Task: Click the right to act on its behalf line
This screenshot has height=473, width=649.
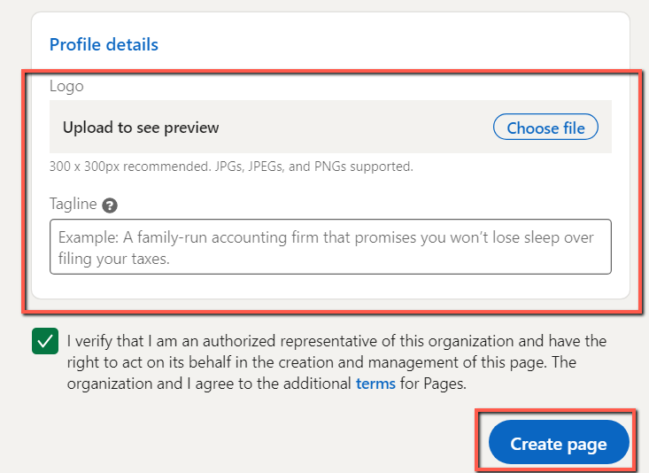Action: (321, 362)
